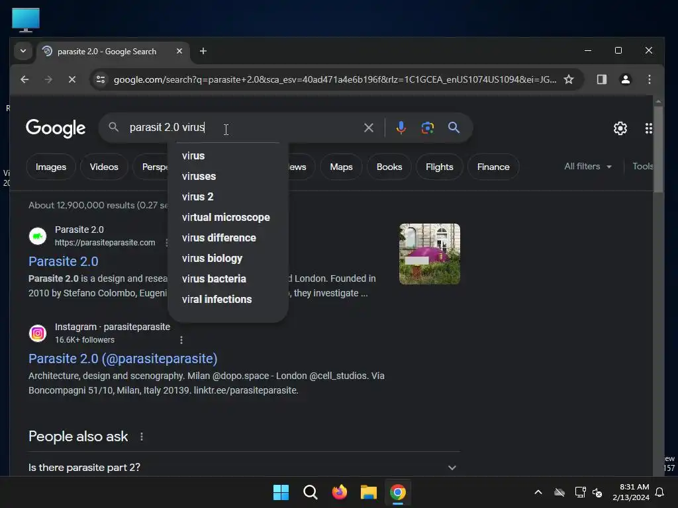
Task: Open Chrome profile avatar
Action: (x=625, y=79)
